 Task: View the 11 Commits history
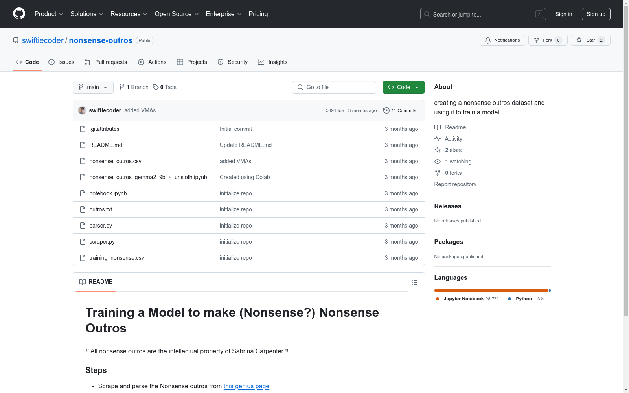400,110
